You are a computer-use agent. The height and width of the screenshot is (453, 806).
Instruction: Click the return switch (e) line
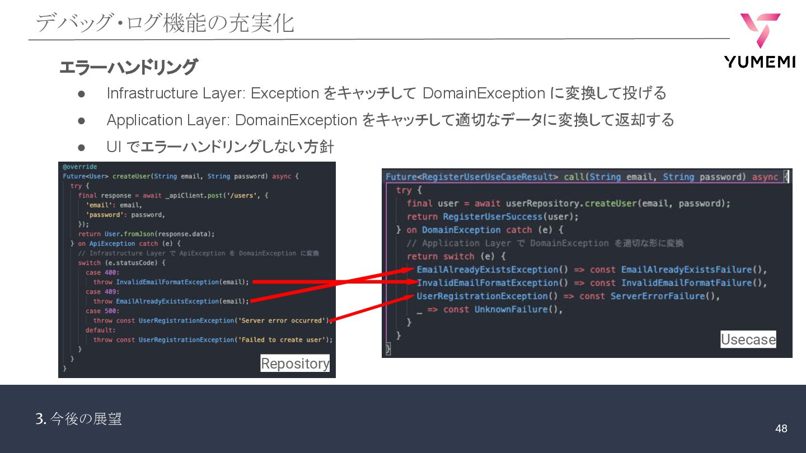[456, 256]
